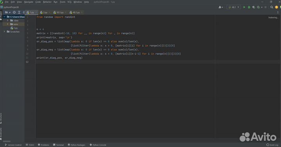Viewport: 281px width, 147px height.
Task: Click the orange IDE updates icon
Action: point(277,7)
